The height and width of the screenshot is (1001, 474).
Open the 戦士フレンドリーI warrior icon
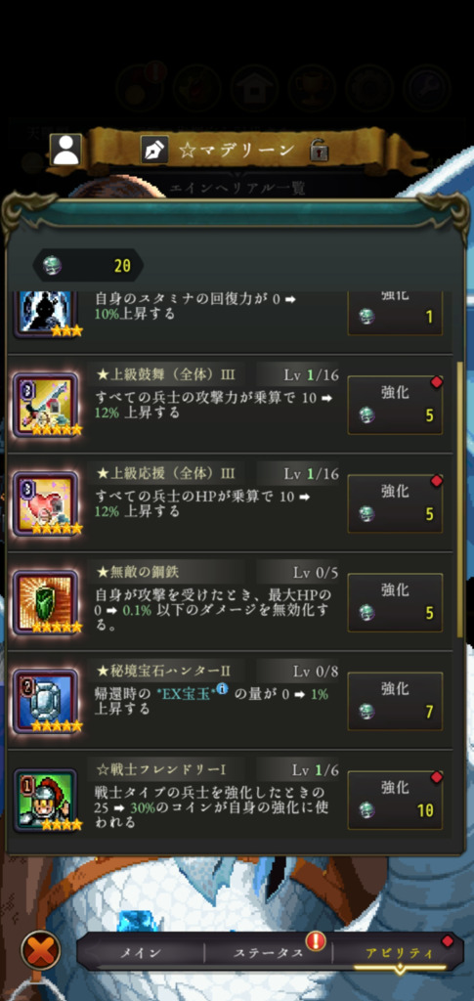tap(45, 800)
